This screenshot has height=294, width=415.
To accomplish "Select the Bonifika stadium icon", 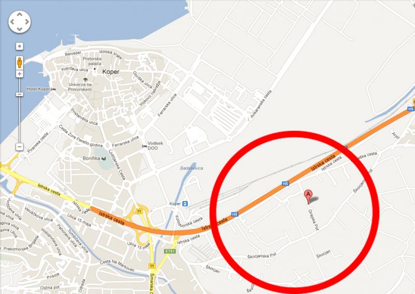I will coord(104,158).
